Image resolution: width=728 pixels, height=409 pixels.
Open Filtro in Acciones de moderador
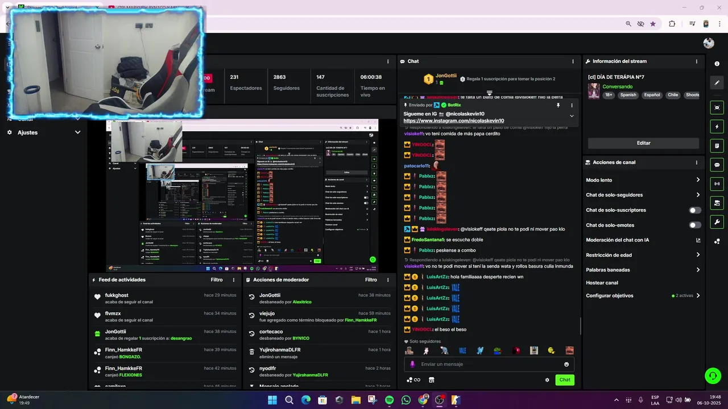click(x=371, y=280)
